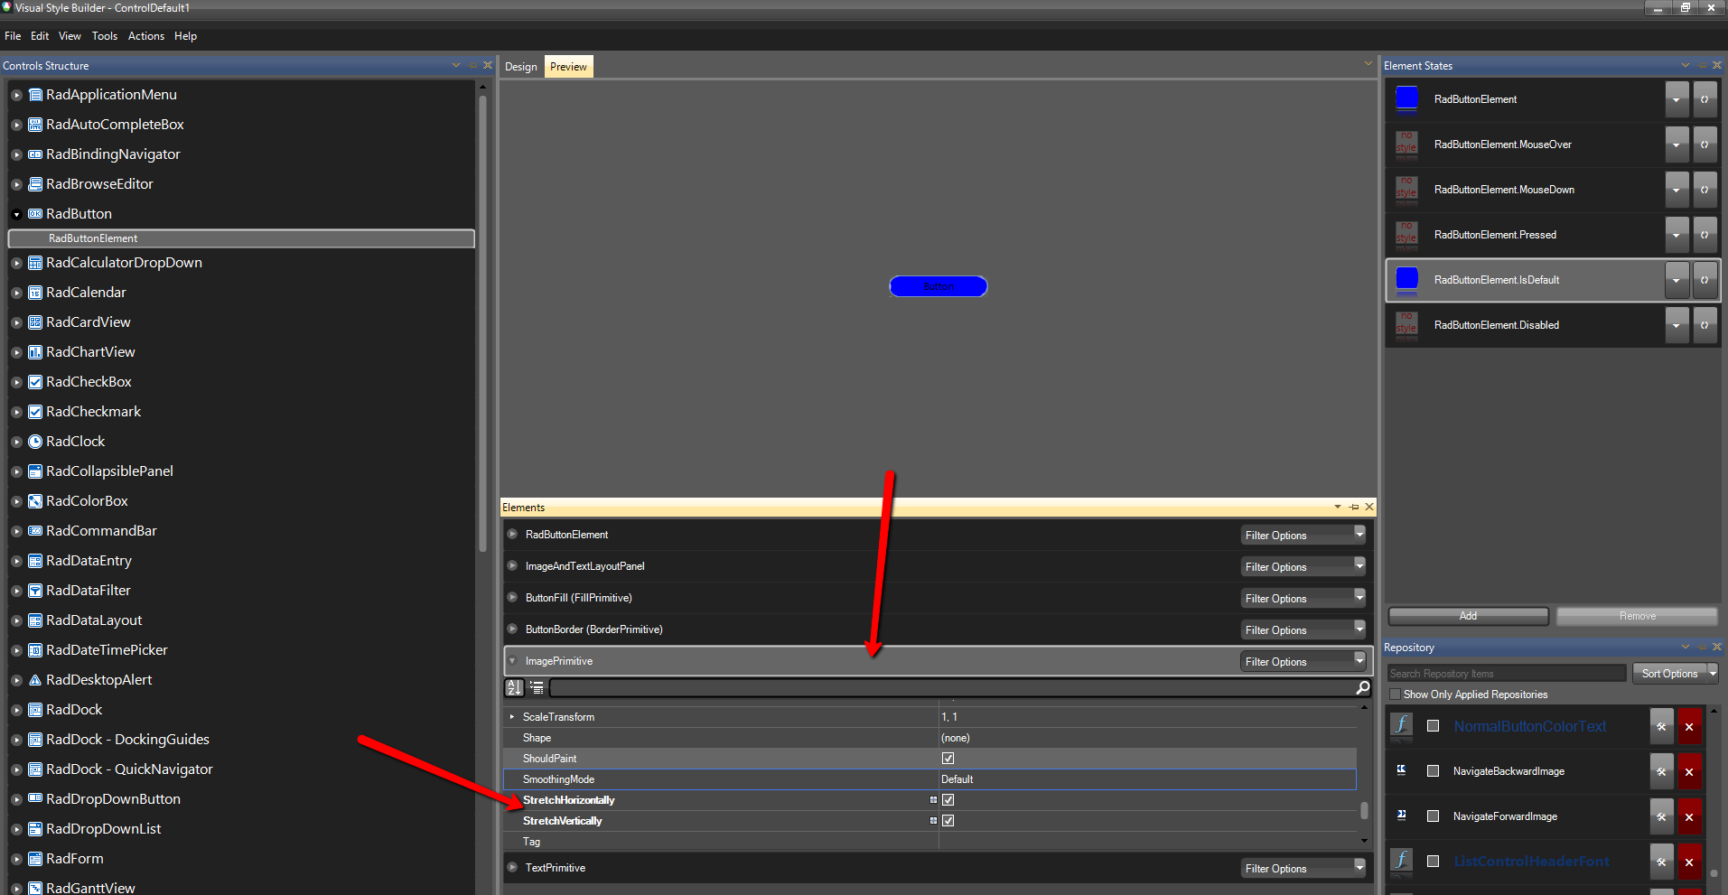
Task: Click the NavigateForwardImage preview icon
Action: (1401, 816)
